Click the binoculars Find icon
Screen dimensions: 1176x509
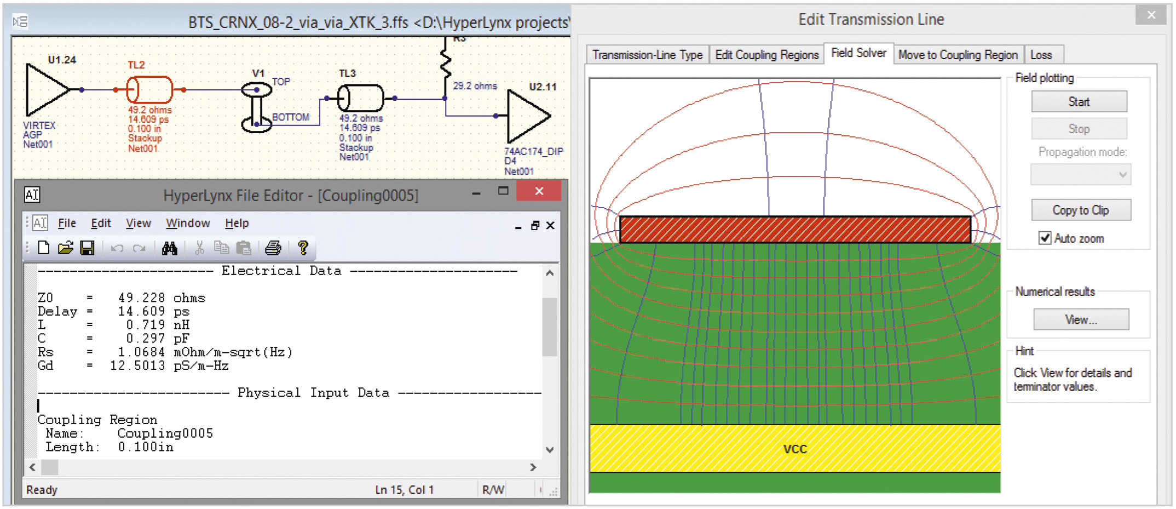(170, 248)
